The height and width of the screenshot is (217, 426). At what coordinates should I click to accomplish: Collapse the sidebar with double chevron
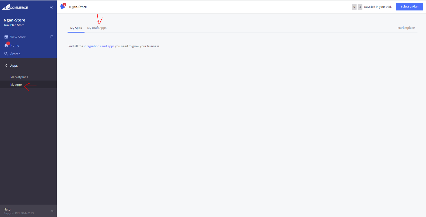[x=51, y=7]
